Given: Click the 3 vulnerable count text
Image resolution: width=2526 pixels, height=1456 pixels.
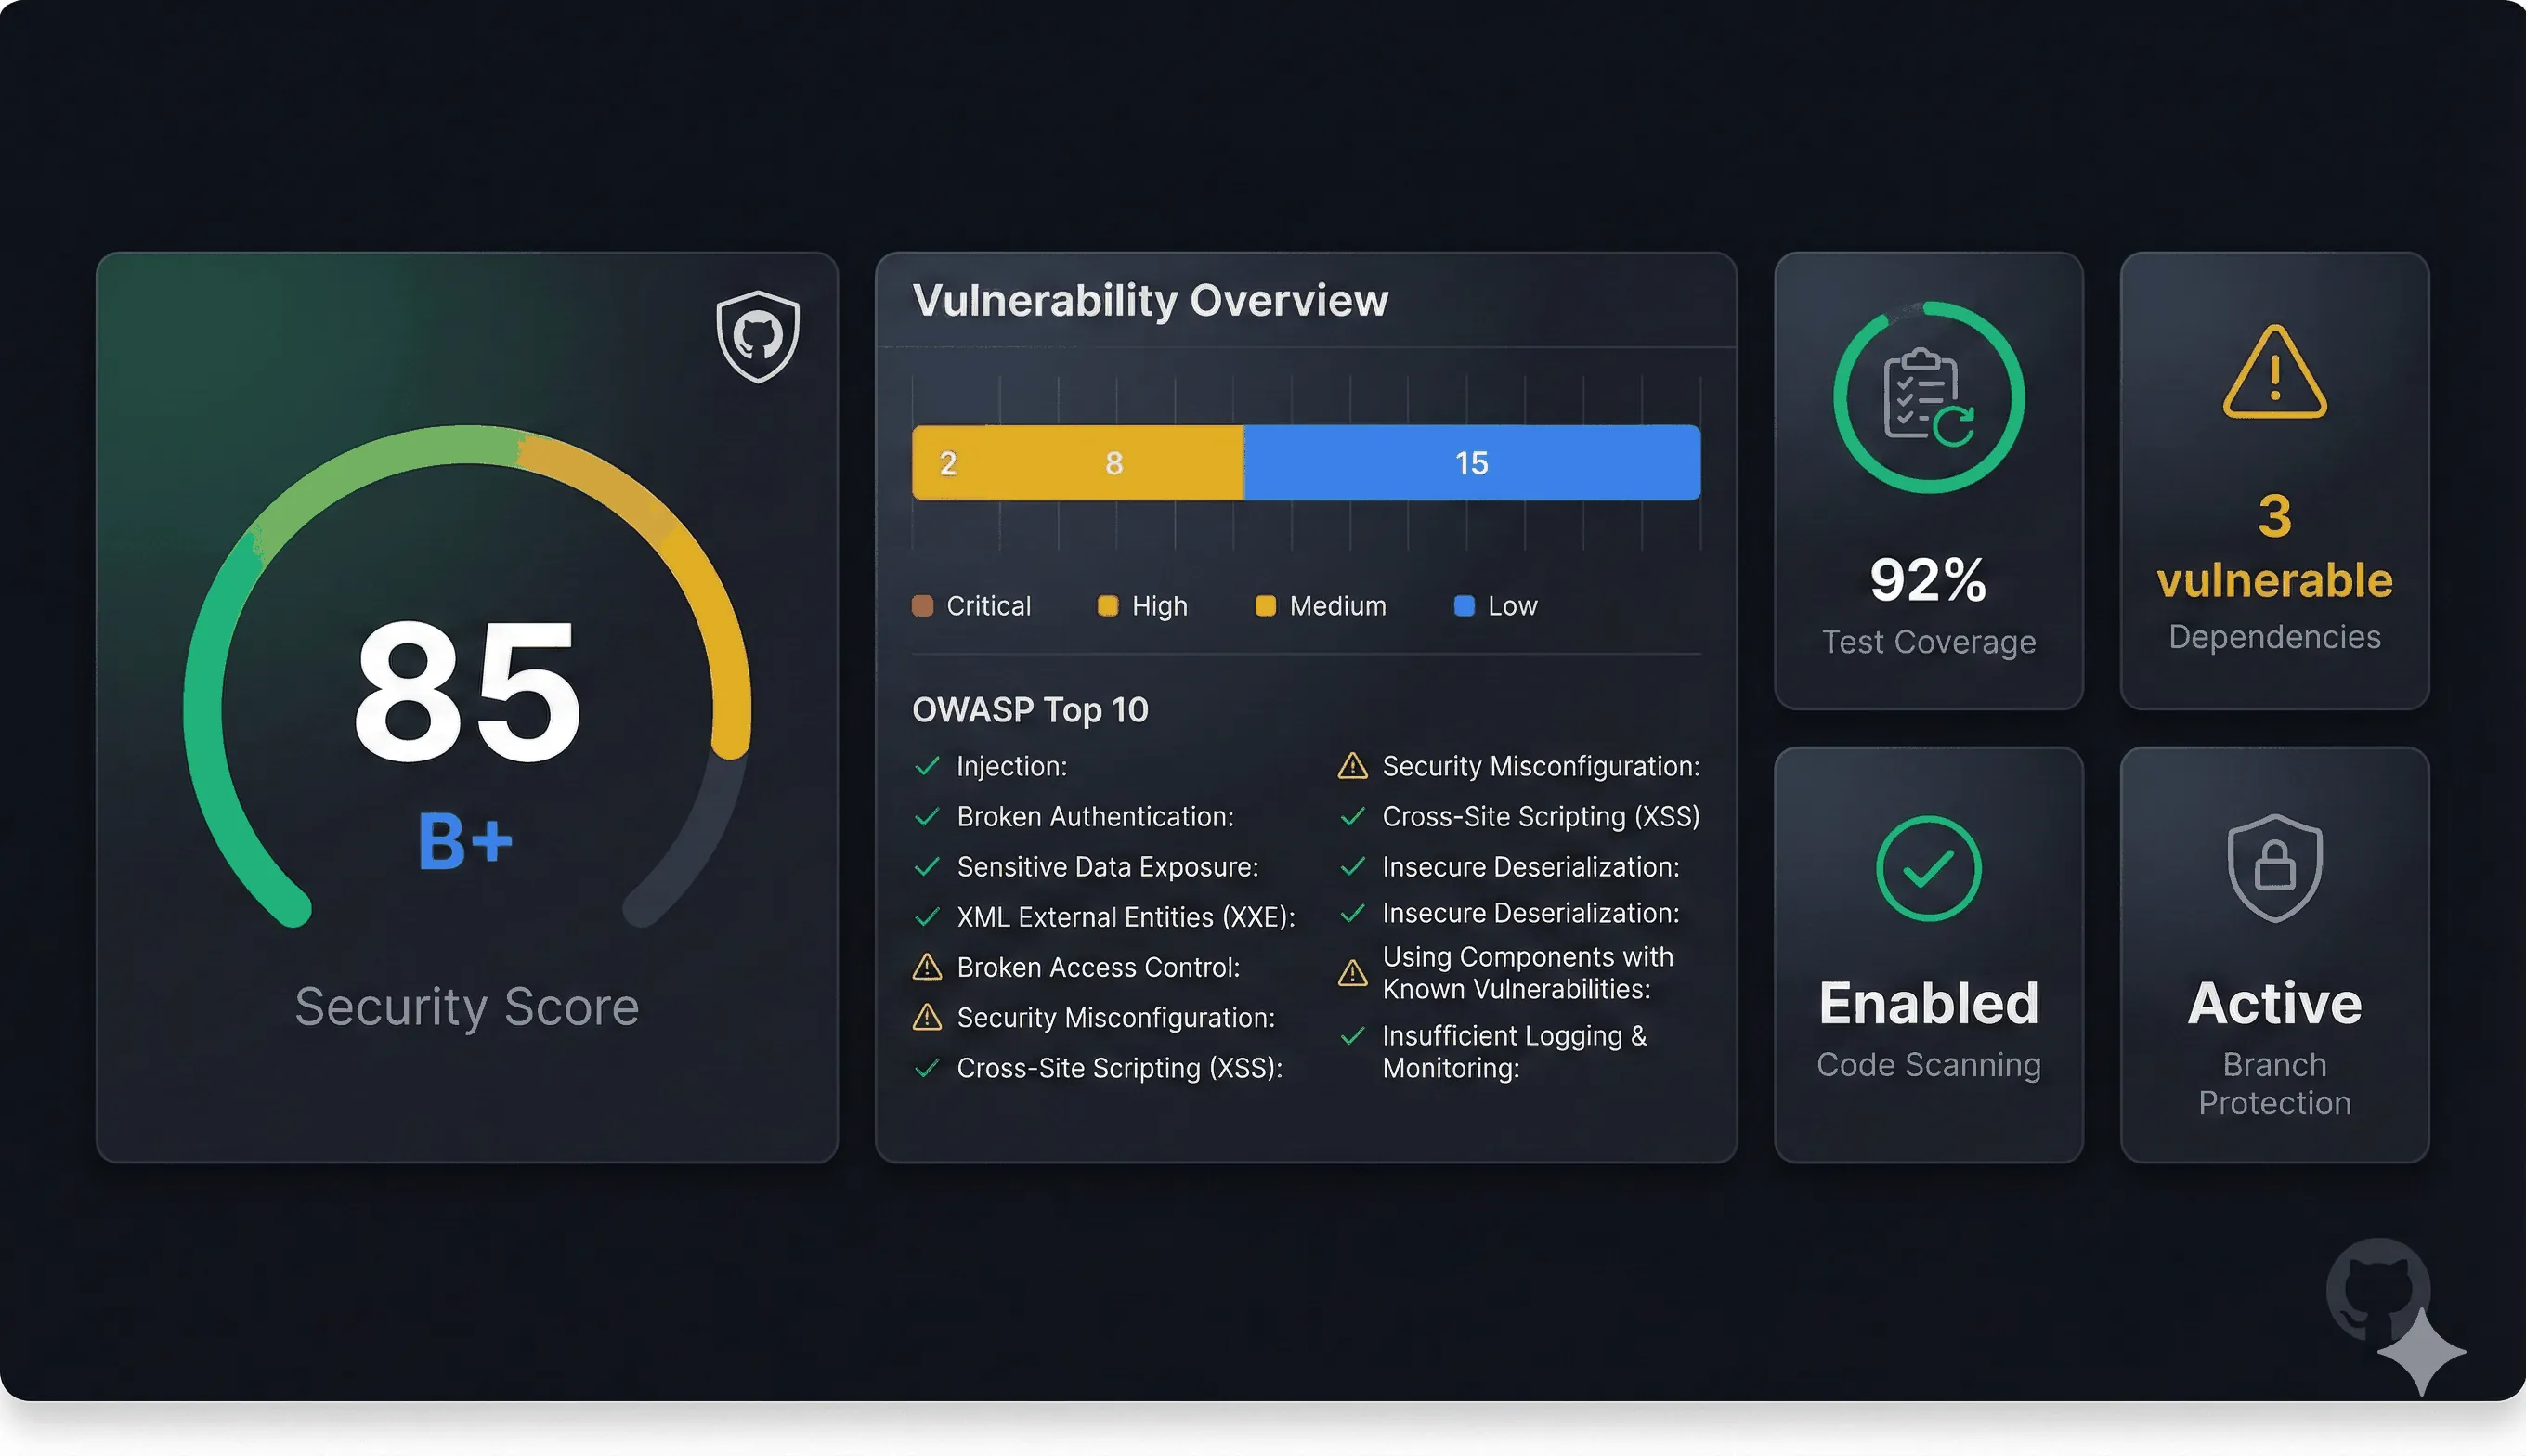Looking at the screenshot, I should click(2275, 547).
